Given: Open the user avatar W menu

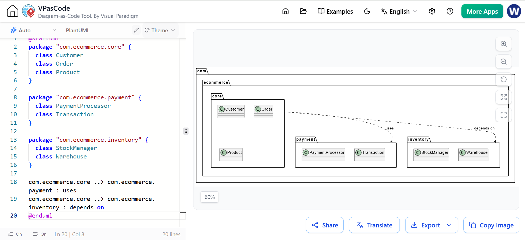Looking at the screenshot, I should tap(514, 11).
